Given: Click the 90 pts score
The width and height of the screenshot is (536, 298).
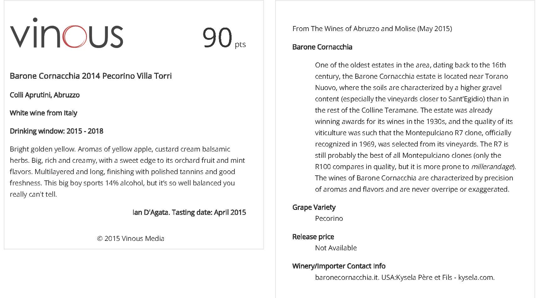Looking at the screenshot, I should point(224,38).
